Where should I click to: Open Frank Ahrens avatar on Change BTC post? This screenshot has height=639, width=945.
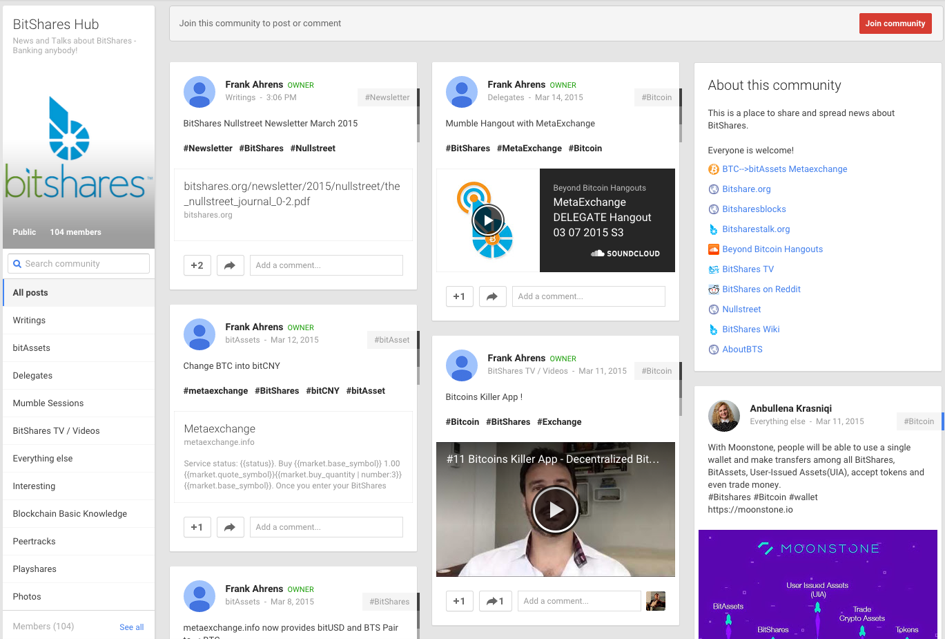click(x=199, y=334)
